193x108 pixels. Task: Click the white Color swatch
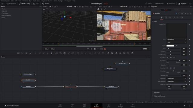click(x=170, y=46)
